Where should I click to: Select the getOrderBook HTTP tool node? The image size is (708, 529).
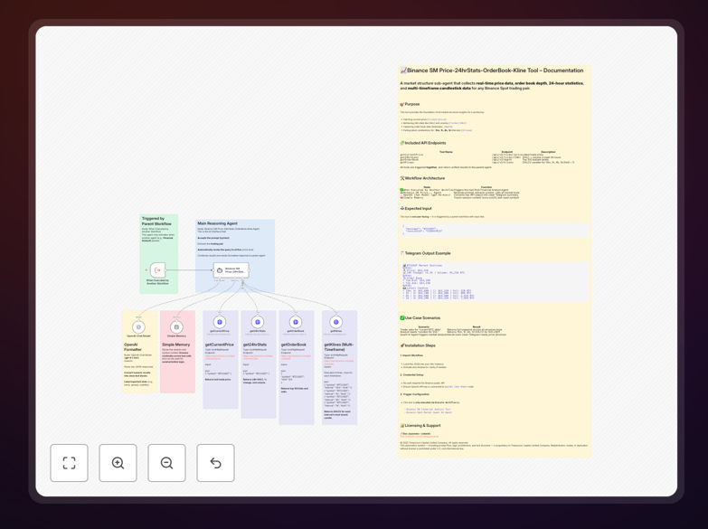(296, 322)
